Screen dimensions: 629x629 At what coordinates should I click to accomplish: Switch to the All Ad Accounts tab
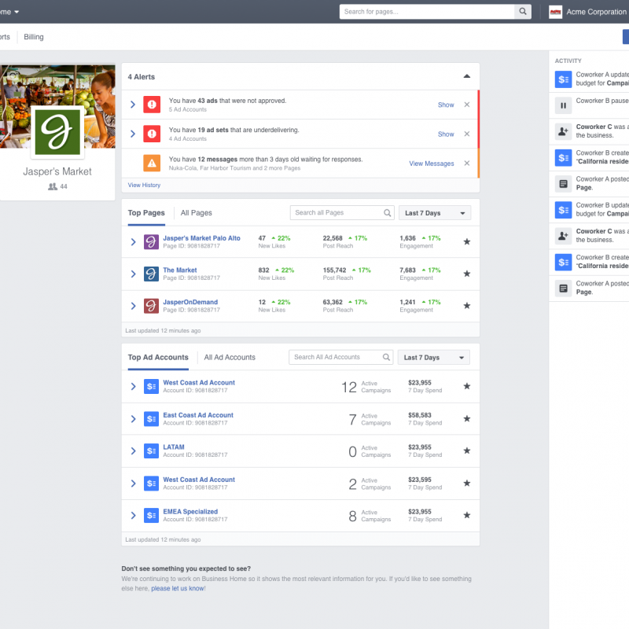(x=230, y=358)
